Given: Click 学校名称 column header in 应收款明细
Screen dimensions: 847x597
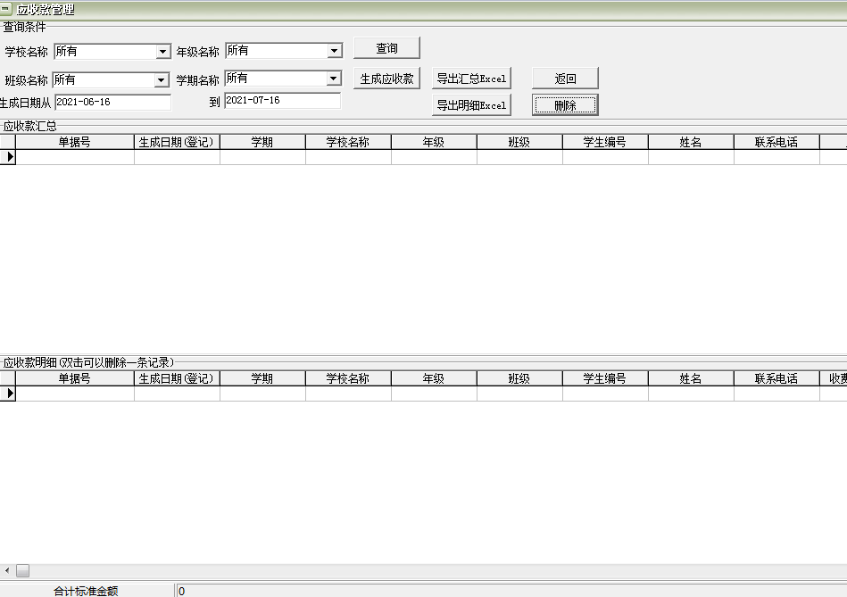Looking at the screenshot, I should pyautogui.click(x=348, y=378).
